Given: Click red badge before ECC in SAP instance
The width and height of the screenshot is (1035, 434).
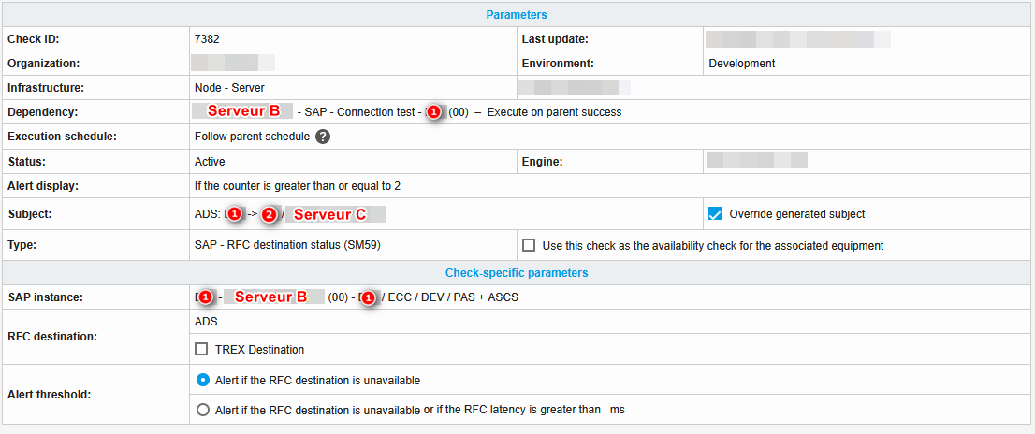Looking at the screenshot, I should (x=369, y=297).
